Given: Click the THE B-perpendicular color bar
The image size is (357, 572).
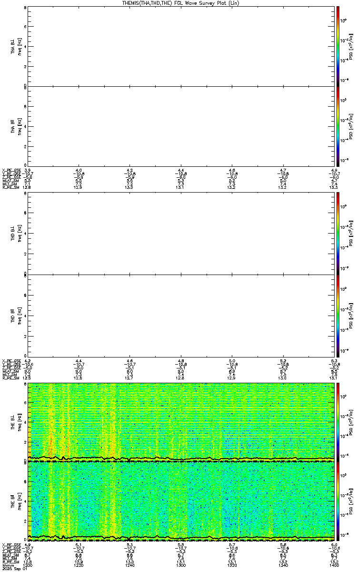Looking at the screenshot, I should (338, 421).
